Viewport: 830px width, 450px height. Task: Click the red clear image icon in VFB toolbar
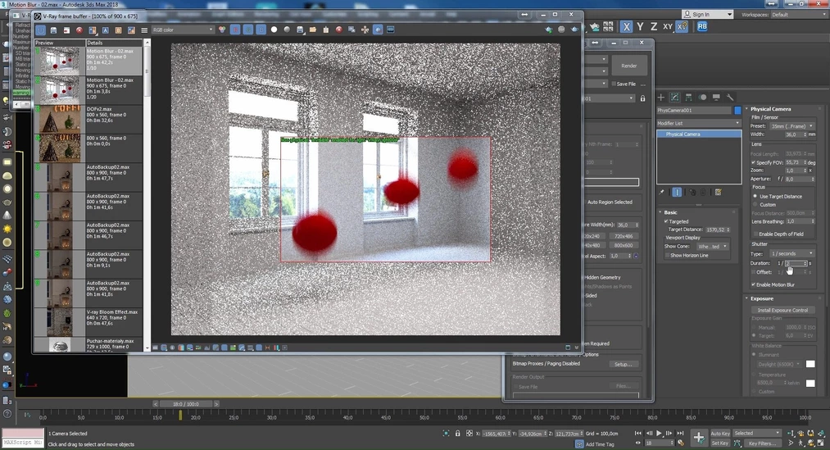point(79,30)
